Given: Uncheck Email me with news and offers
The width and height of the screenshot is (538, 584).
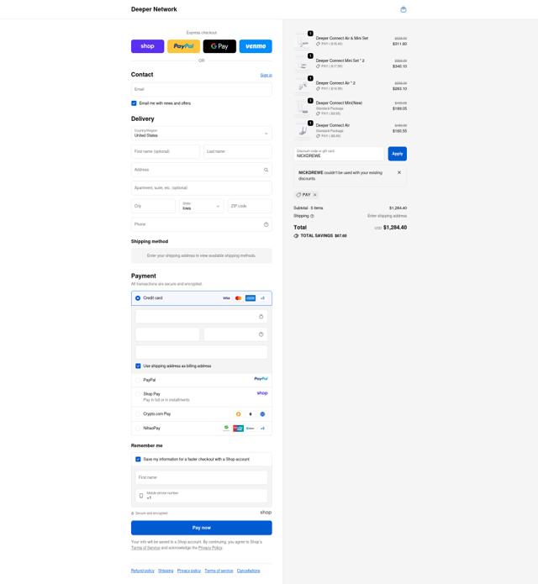Looking at the screenshot, I should tap(134, 103).
